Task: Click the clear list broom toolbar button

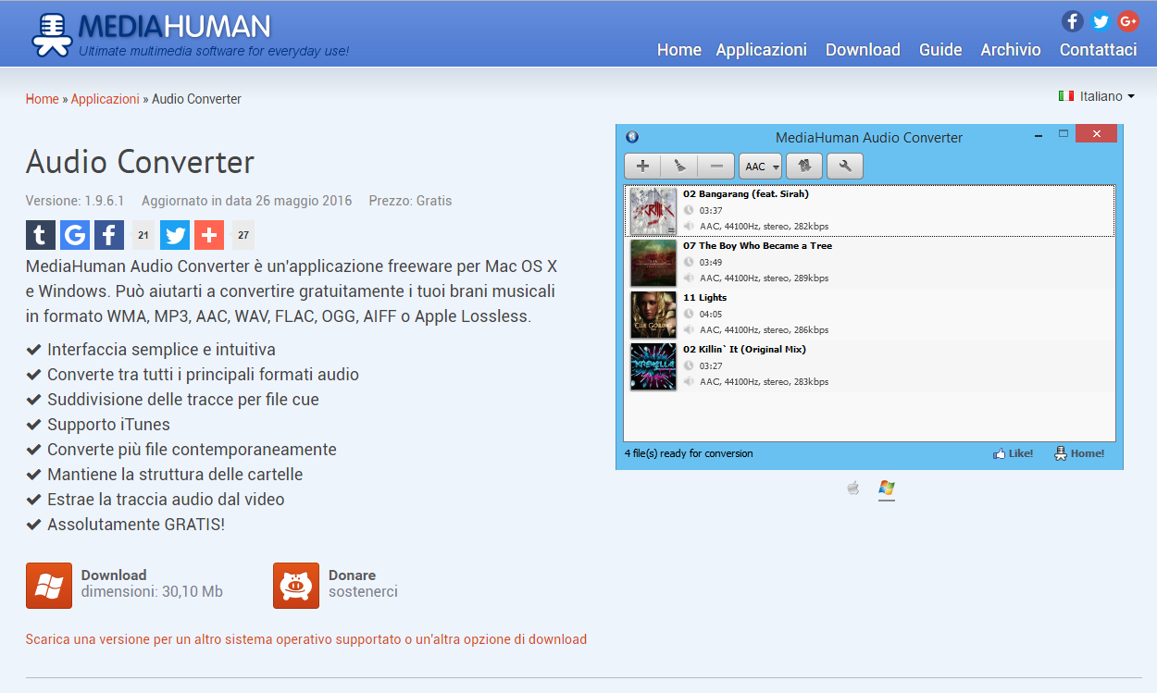Action: 679,167
